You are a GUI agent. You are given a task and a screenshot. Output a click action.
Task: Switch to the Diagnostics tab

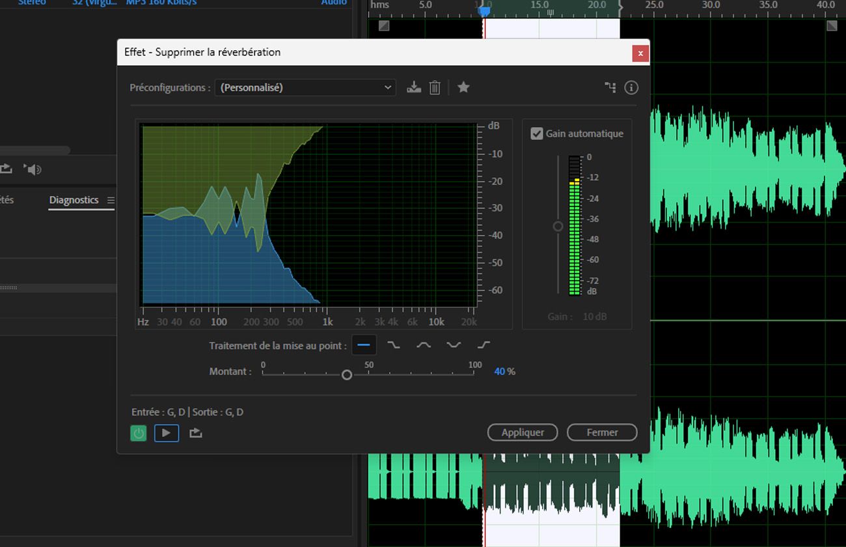[74, 200]
